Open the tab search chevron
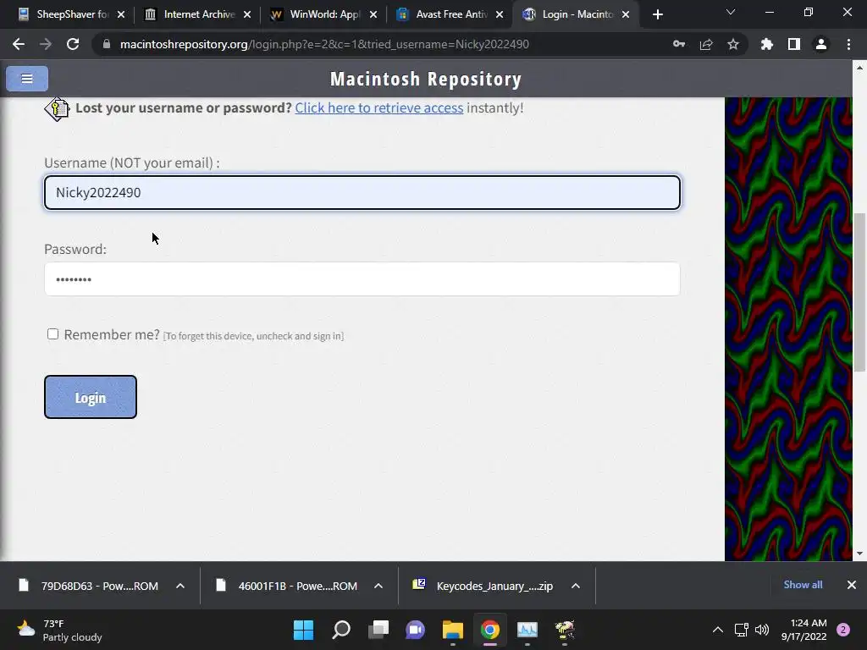The image size is (867, 650). click(x=731, y=12)
